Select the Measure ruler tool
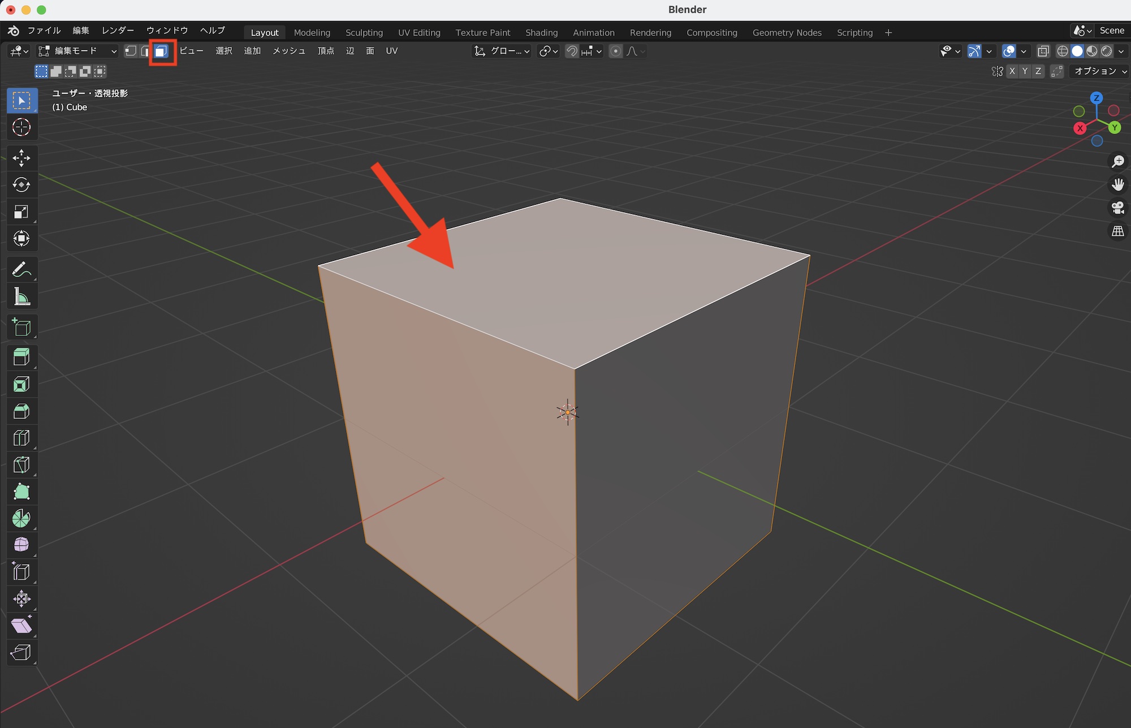The image size is (1131, 728). [21, 297]
